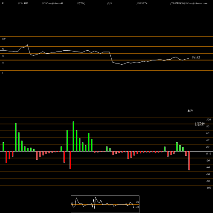Click the MR panel title label

click(190, 111)
